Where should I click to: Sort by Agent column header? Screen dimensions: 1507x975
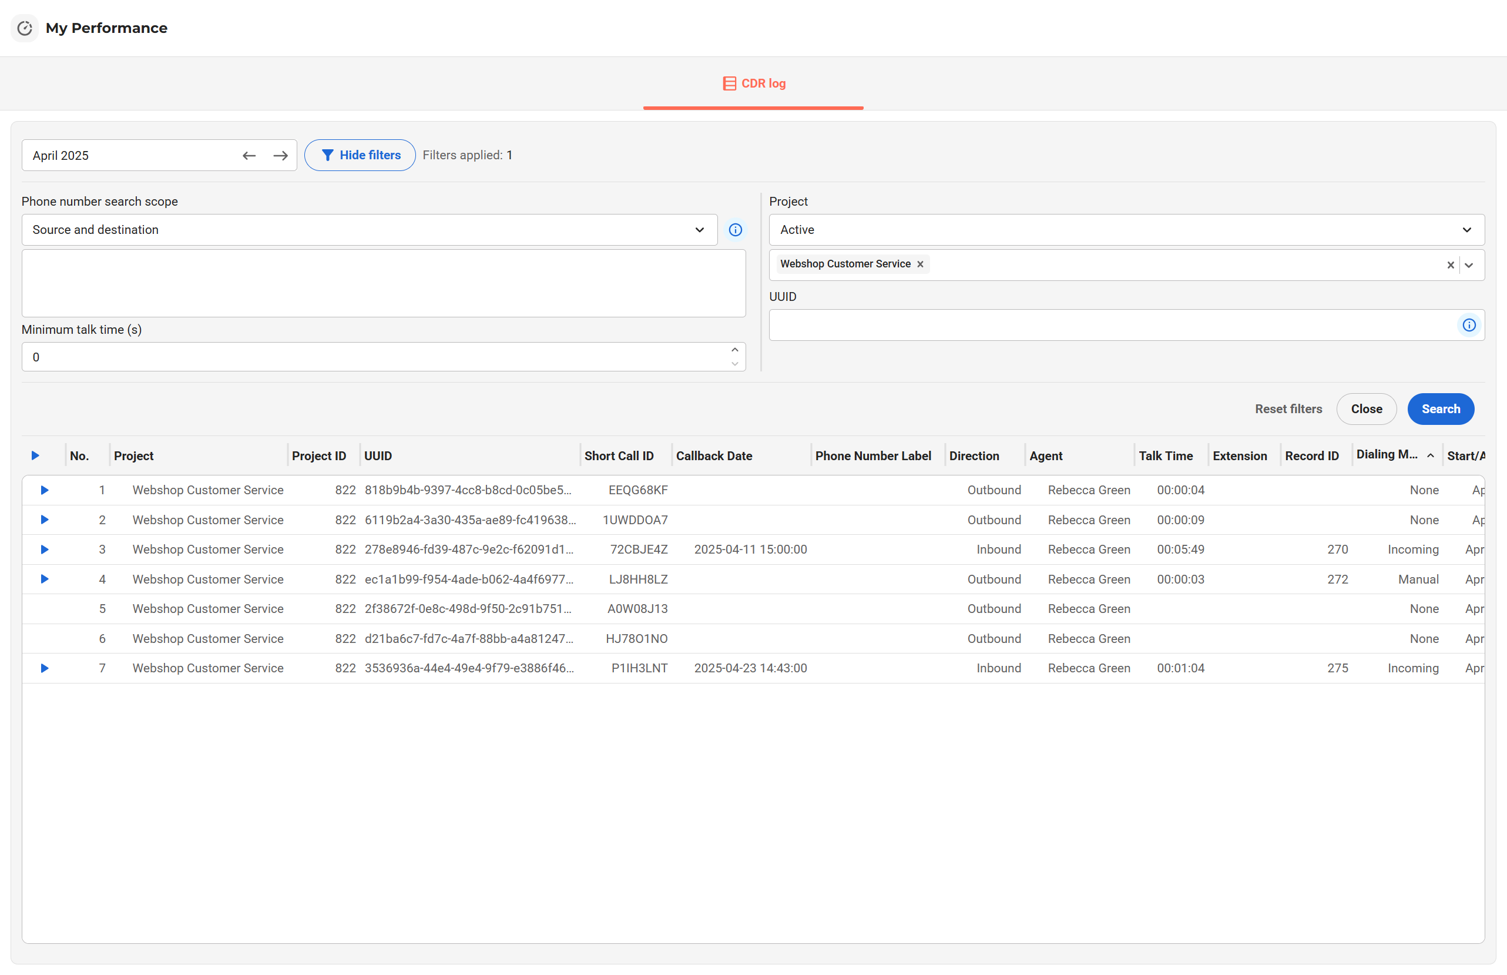(1046, 456)
